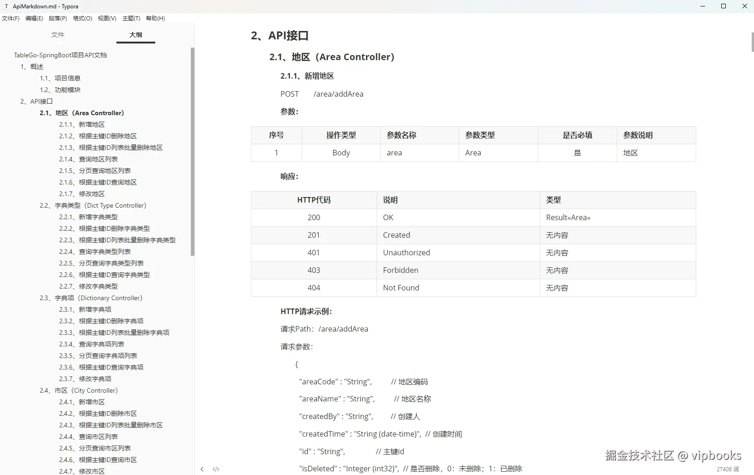This screenshot has height=475, width=754.
Task: Click the document heading 2、API接口
Action: [280, 36]
